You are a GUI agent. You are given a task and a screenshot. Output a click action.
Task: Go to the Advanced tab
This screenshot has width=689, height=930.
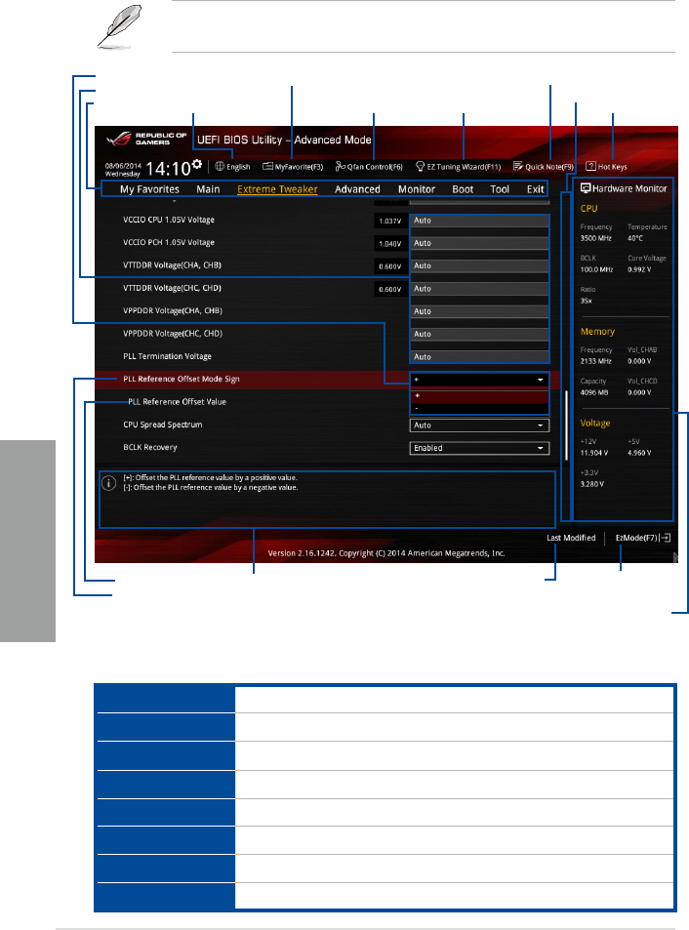357,189
